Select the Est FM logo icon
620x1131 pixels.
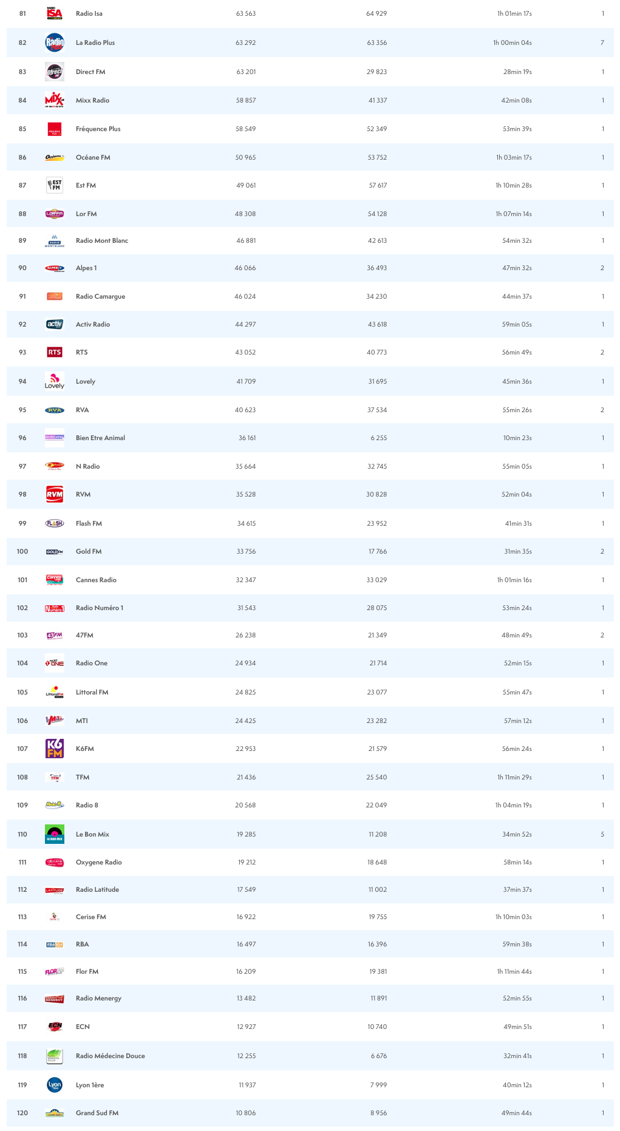pyautogui.click(x=55, y=185)
